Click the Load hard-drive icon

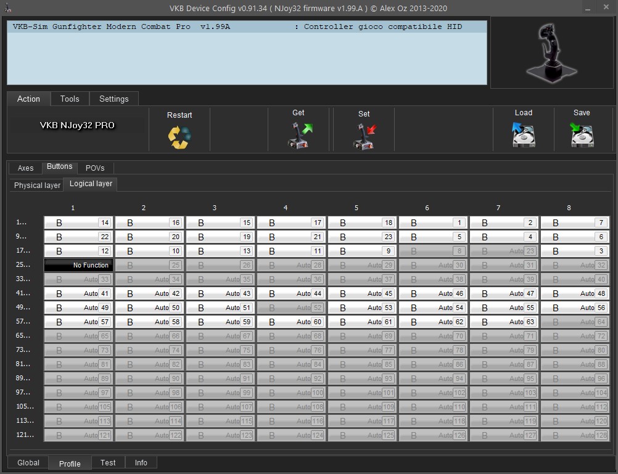(524, 135)
